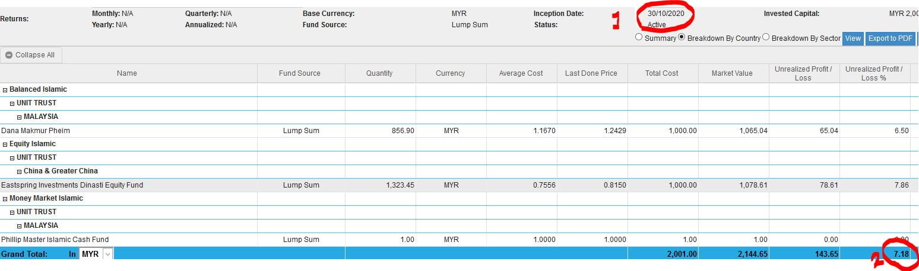Collapse the Equity Islamic group

pyautogui.click(x=5, y=144)
